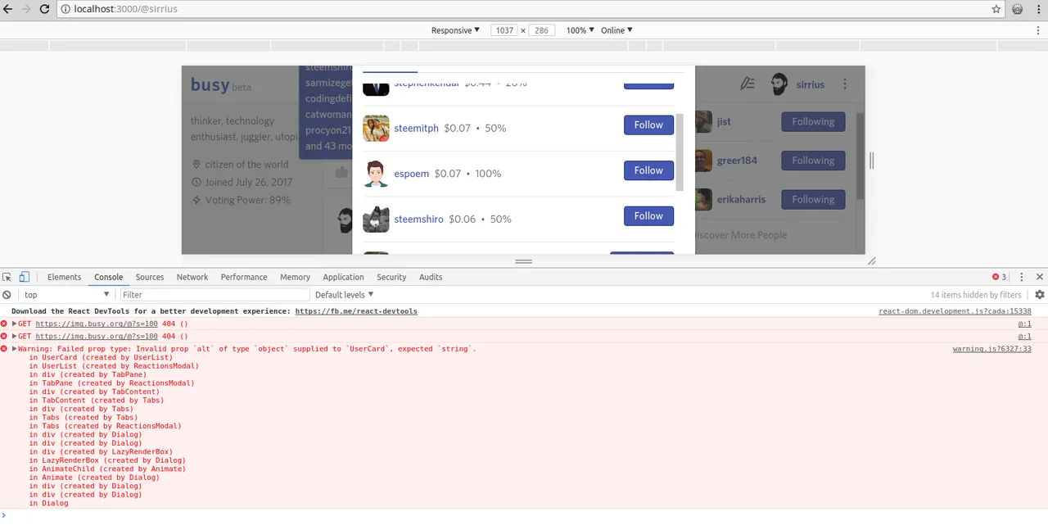Image resolution: width=1048 pixels, height=530 pixels.
Task: Expand the second GET 404 error entry
Action: coord(15,336)
